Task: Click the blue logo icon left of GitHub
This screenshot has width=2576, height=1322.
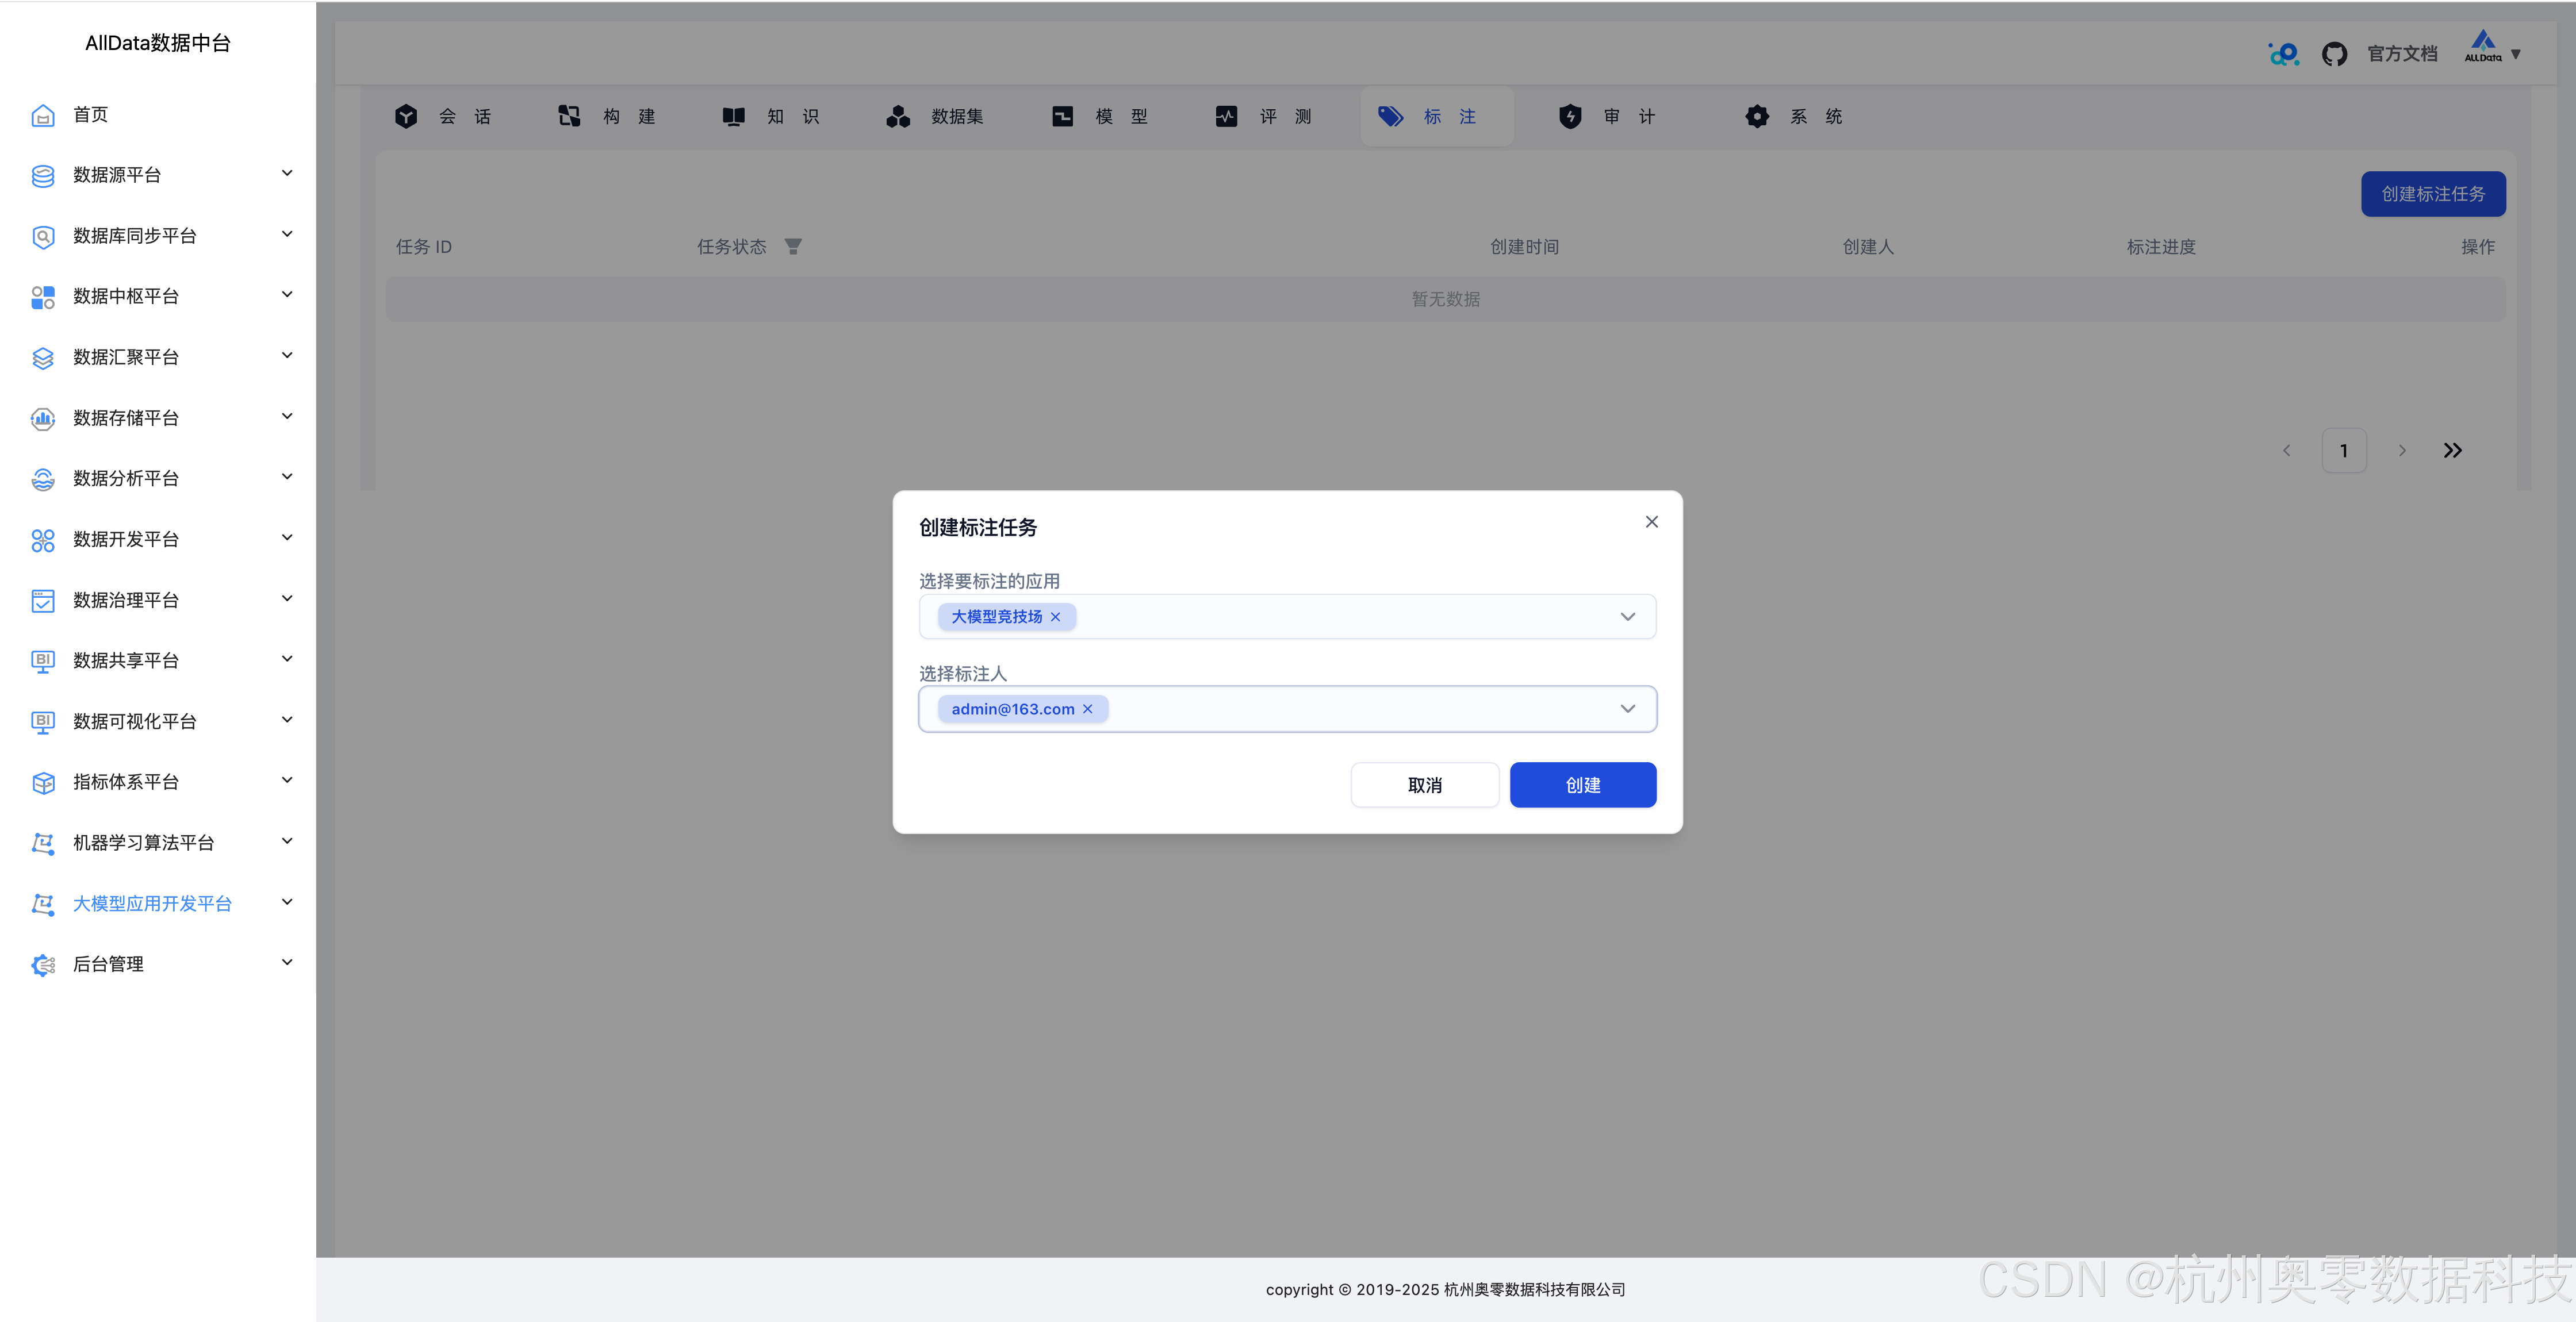Action: click(2284, 54)
